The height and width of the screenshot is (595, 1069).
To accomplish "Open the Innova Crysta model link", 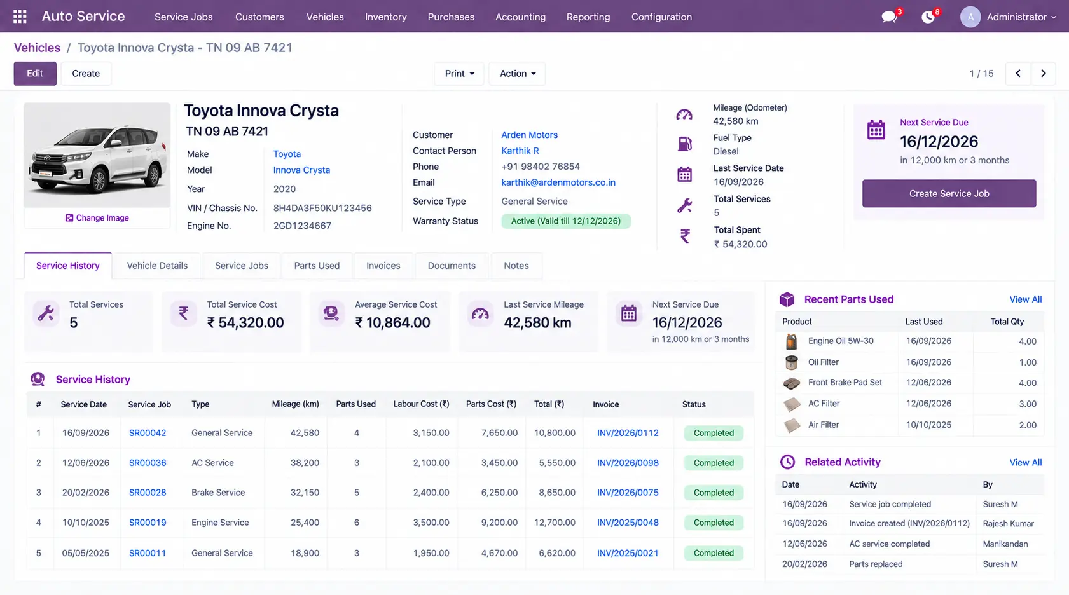I will 301,170.
